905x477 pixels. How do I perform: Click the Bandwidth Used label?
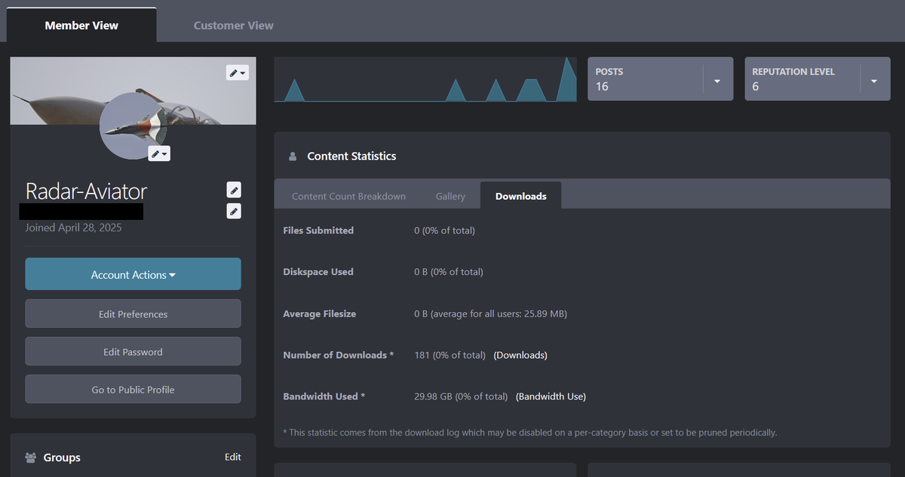[324, 396]
